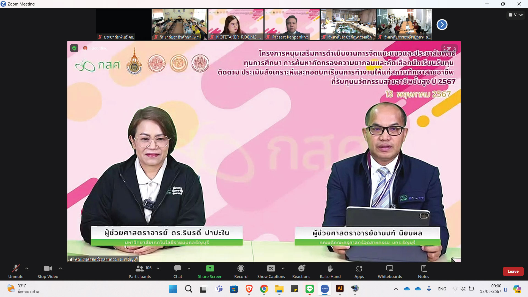Expand chat options arrow beside Chat
Viewport: 528px width, 297px height.
[x=189, y=268]
